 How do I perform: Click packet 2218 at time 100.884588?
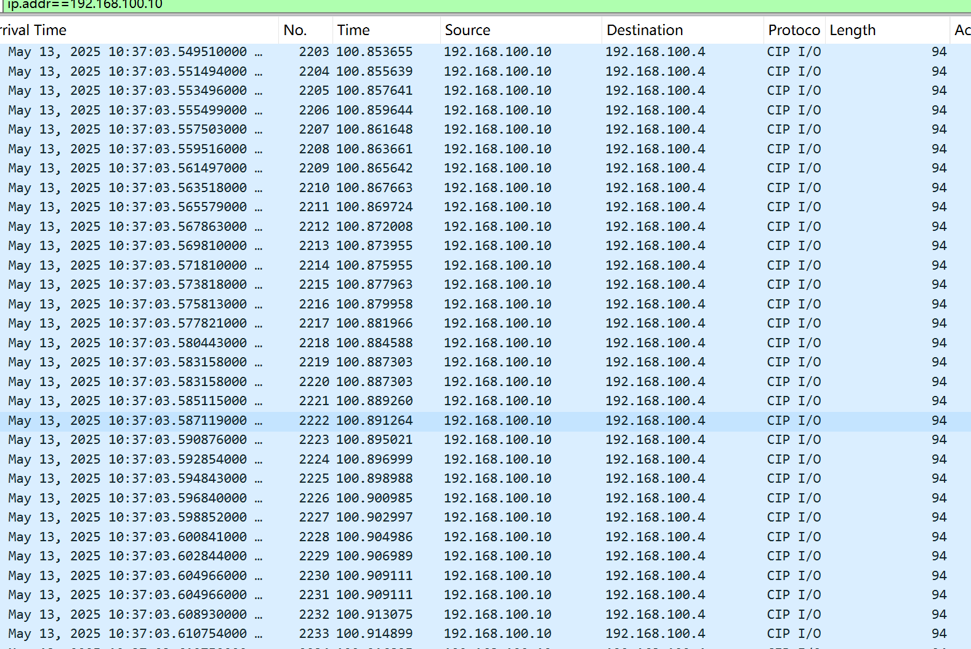coord(374,343)
